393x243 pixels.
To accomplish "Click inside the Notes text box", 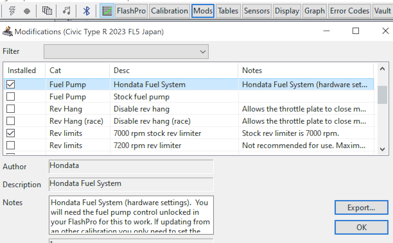I will click(131, 215).
